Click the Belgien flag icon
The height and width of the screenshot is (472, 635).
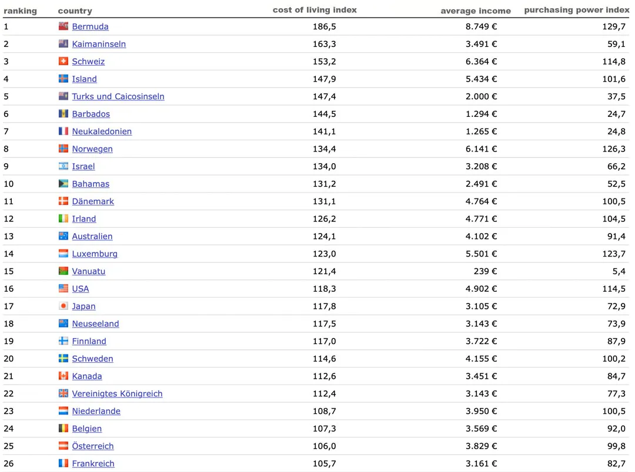[63, 429]
